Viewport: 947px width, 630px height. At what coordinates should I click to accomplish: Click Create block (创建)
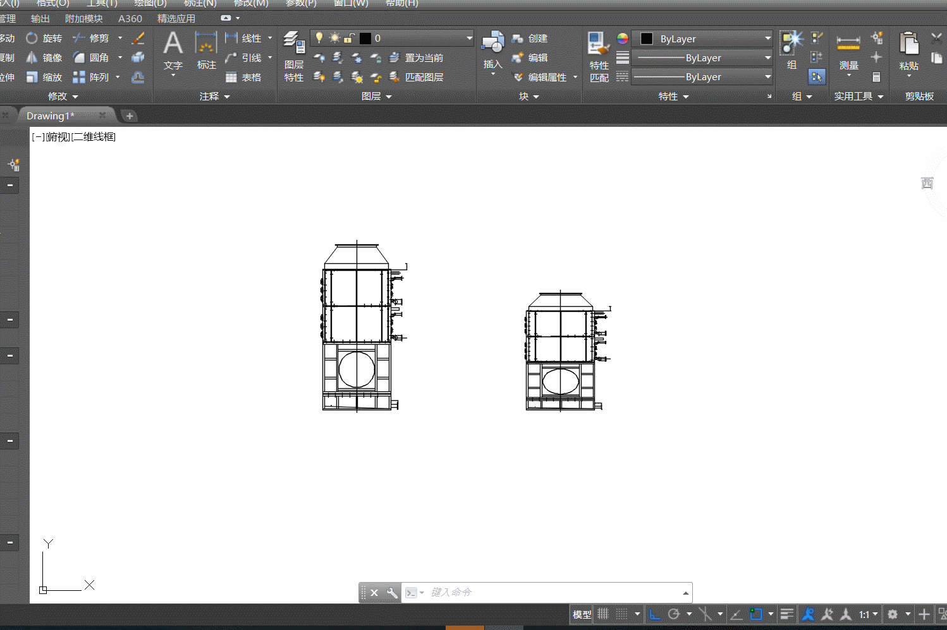coord(529,39)
